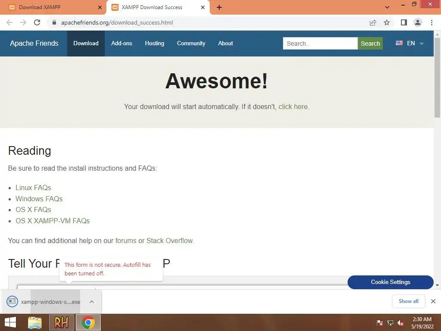This screenshot has width=441, height=331.
Task: Go to Apache Friends home
Action: [x=34, y=44]
